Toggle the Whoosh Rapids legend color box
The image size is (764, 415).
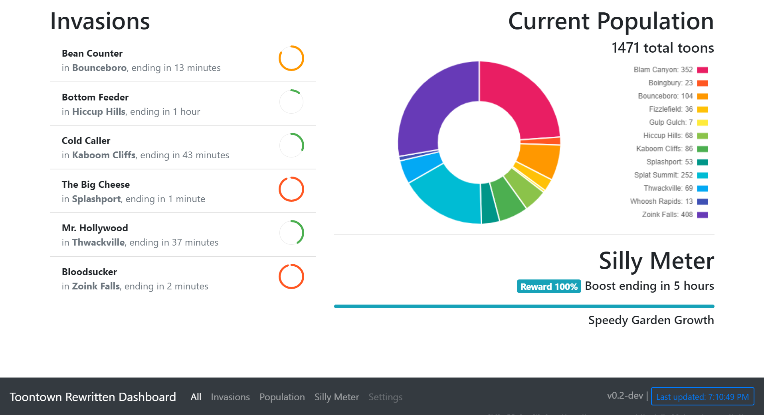703,201
